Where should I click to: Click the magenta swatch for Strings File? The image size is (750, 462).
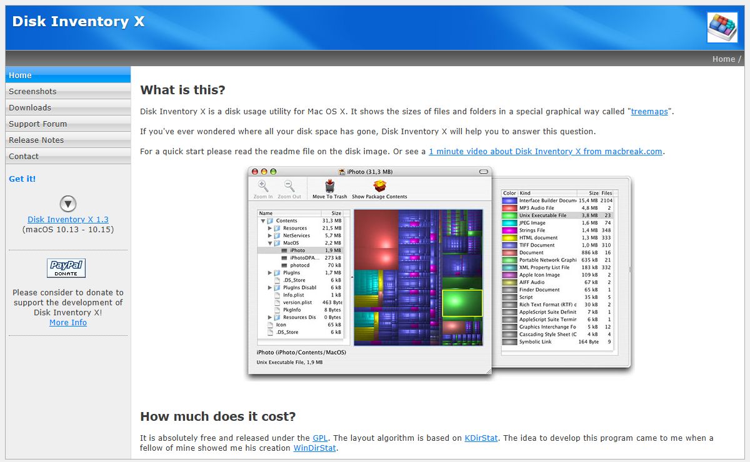click(509, 230)
